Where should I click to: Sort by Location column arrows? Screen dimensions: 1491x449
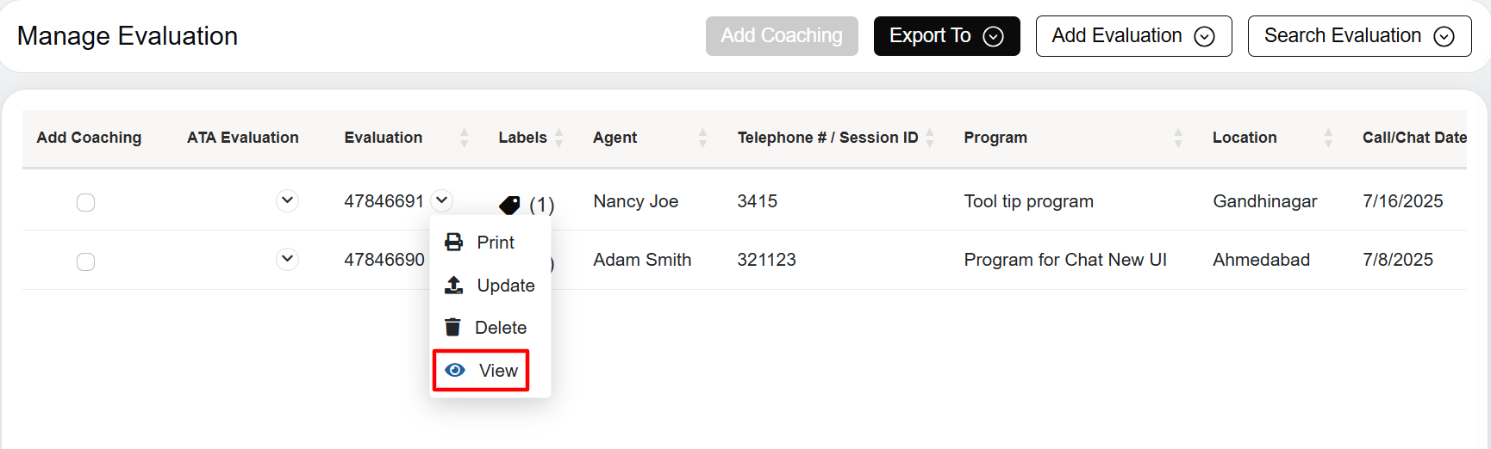click(x=1328, y=138)
